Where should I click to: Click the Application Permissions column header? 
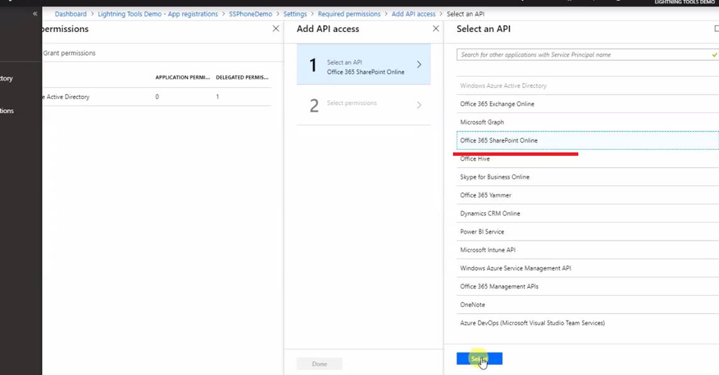[x=182, y=77]
